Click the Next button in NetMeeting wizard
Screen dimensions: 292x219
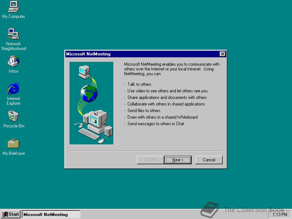point(178,160)
